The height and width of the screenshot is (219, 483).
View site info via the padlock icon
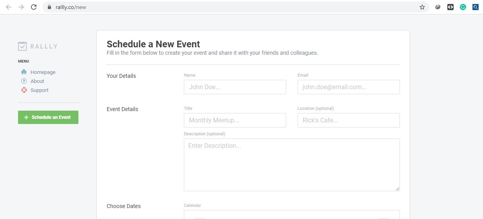click(49, 7)
